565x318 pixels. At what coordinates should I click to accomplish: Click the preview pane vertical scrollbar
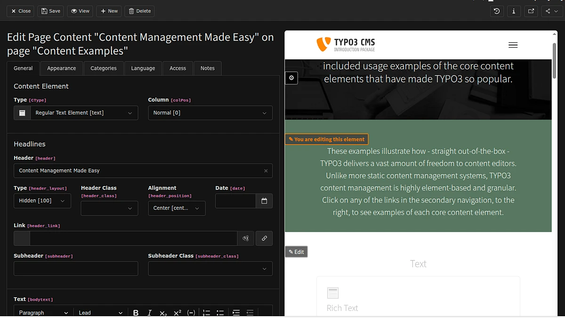coord(554,61)
